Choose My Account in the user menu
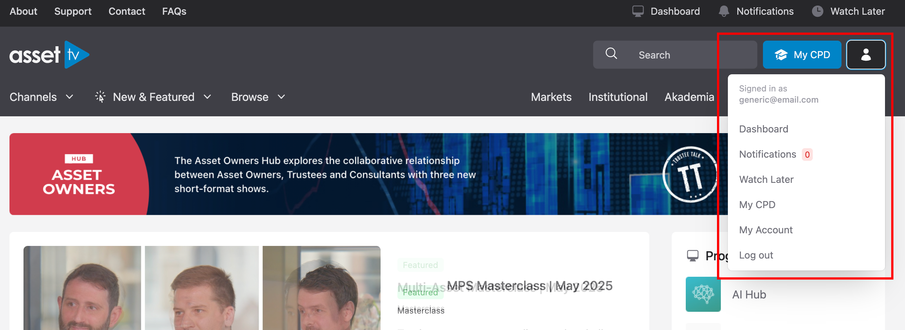 [x=765, y=230]
